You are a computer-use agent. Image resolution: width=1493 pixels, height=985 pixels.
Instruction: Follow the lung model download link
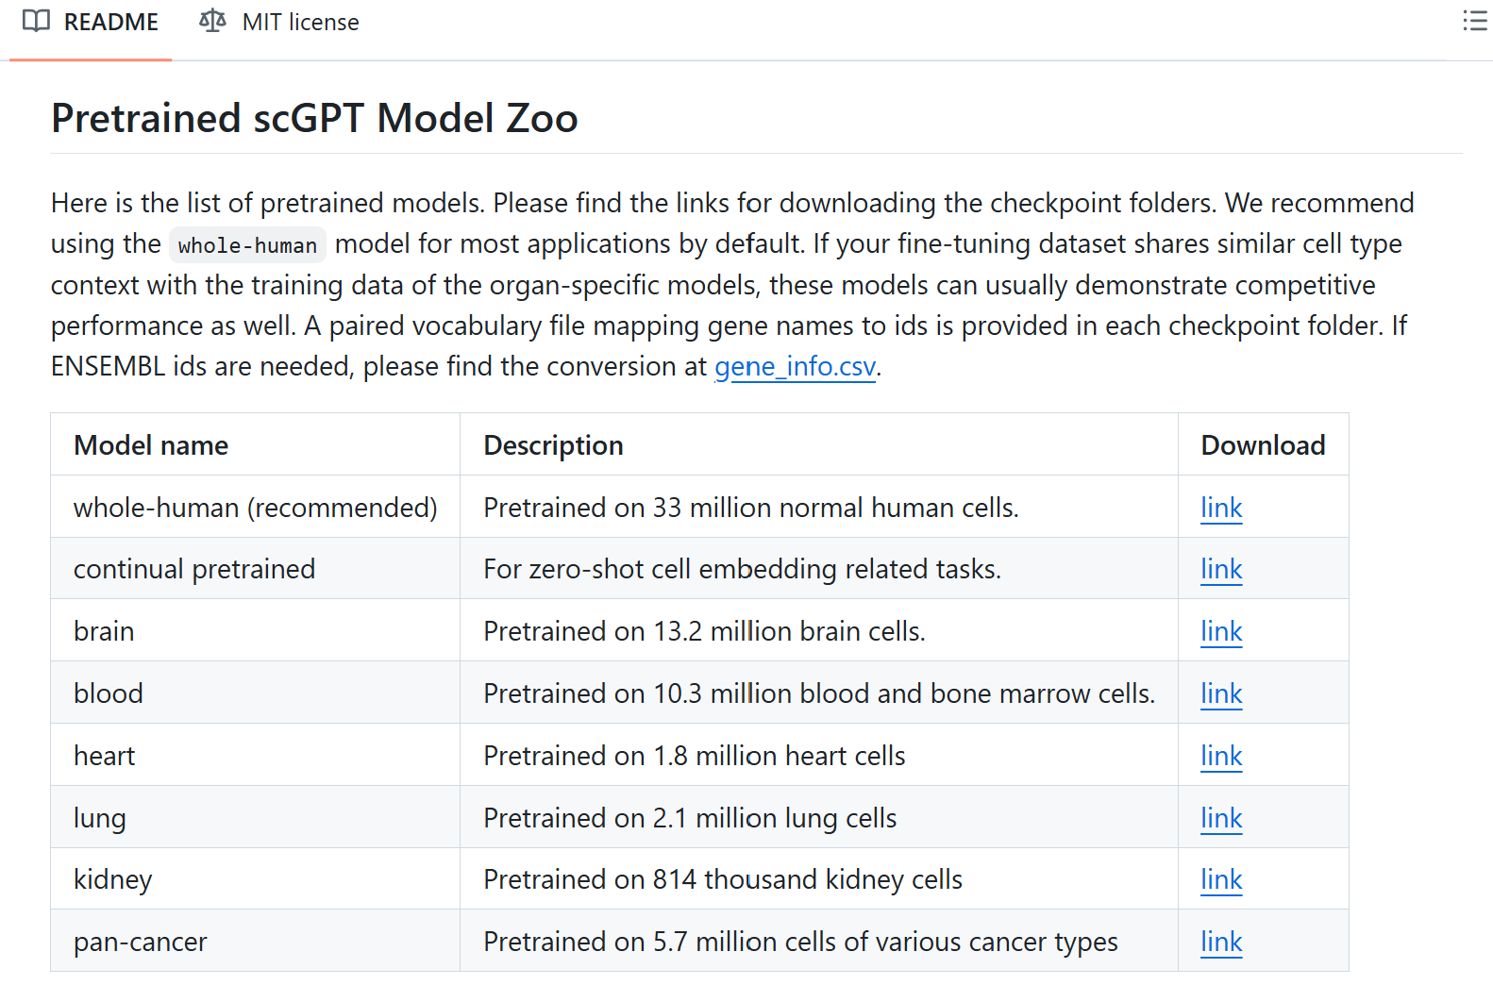point(1220,818)
